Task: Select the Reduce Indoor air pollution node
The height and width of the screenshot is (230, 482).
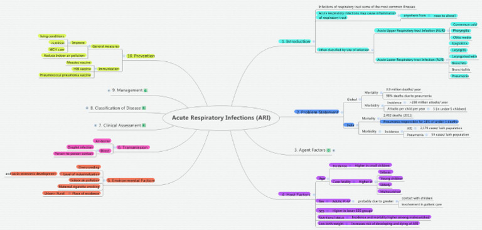Action: (63, 56)
